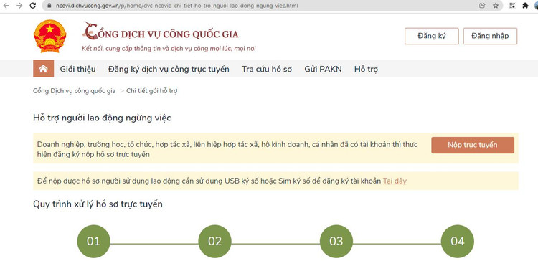538x261 pixels.
Task: Open Đăng ký dịch vụ công trực tuyến
Action: [169, 69]
